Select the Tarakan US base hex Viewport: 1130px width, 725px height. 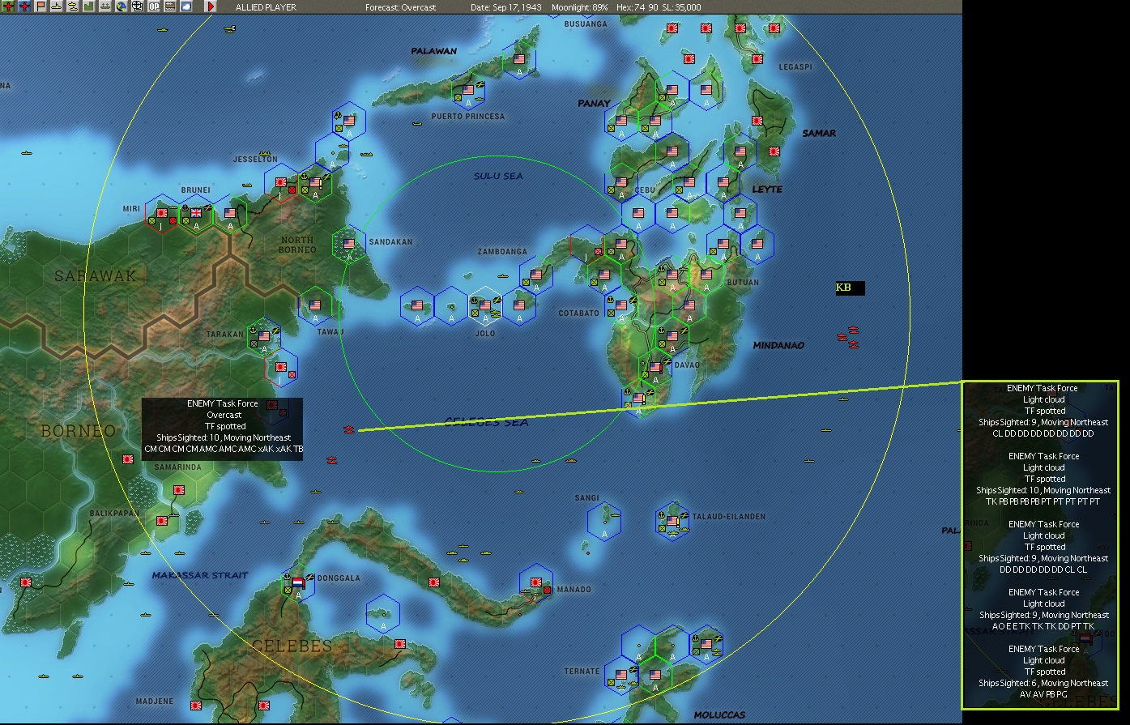(x=264, y=336)
